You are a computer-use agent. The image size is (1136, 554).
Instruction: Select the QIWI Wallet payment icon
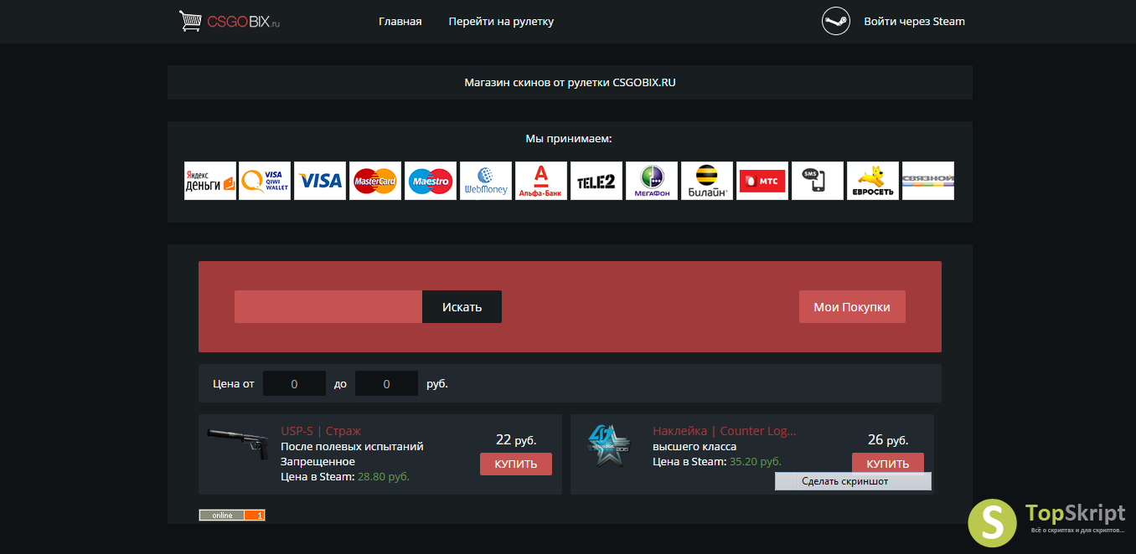265,181
